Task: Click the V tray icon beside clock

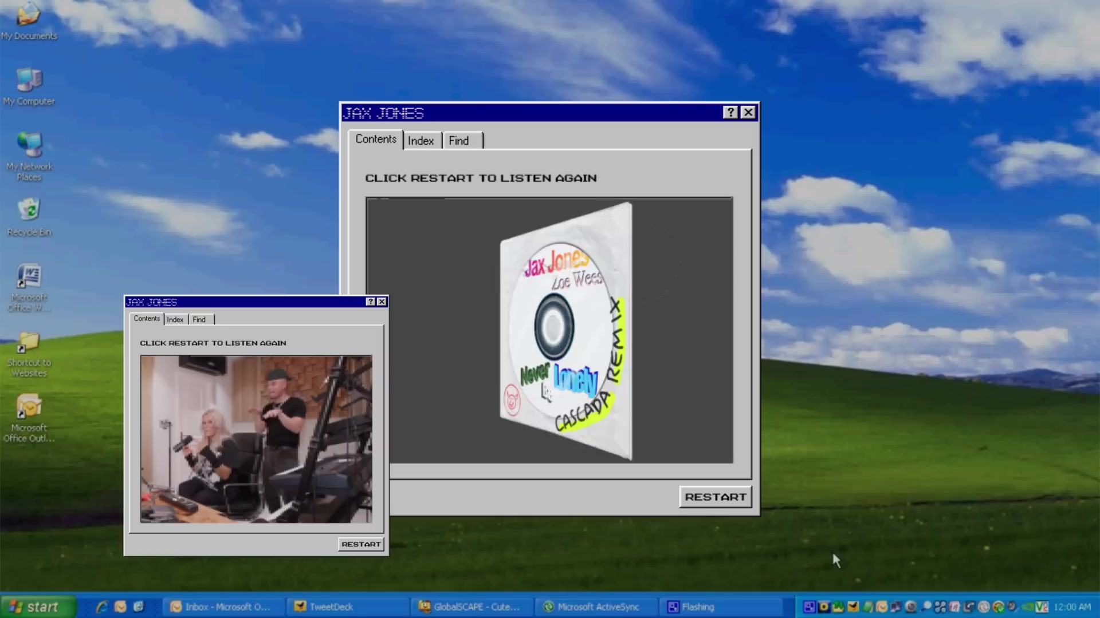Action: (1042, 607)
